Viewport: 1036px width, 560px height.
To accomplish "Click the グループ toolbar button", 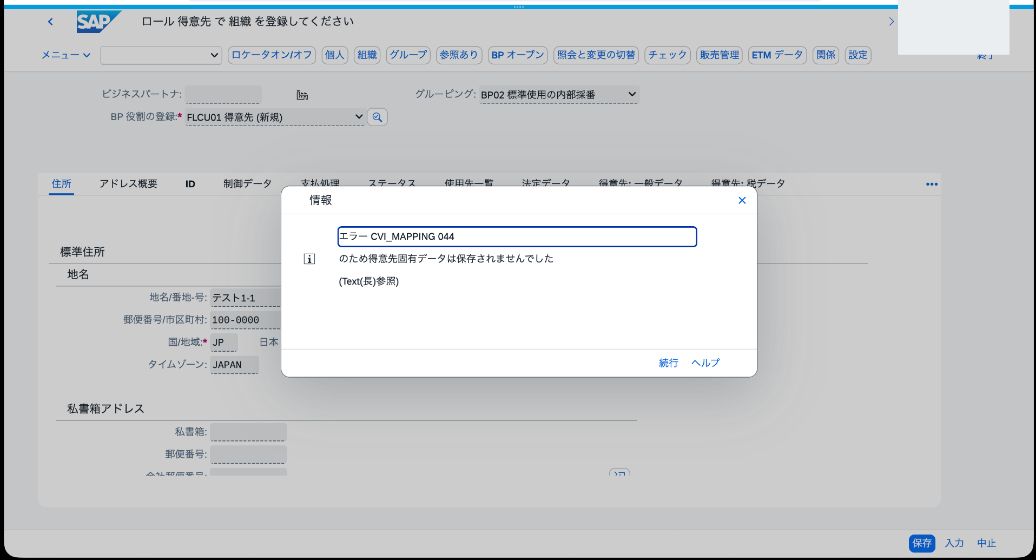I will 408,55.
